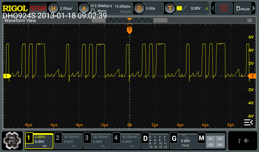The width and height of the screenshot is (259, 152).
Task: Click the waveform memory overview bar
Action: [x=129, y=20]
